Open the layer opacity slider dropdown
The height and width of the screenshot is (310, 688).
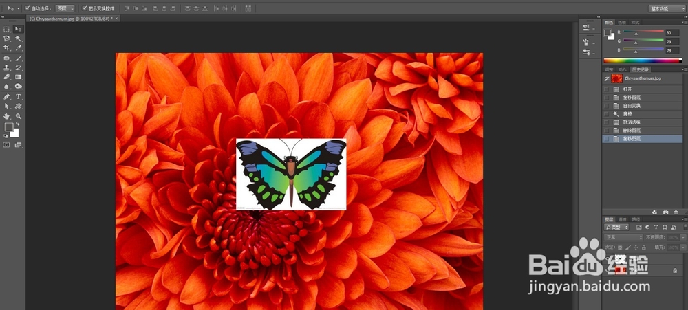pyautogui.click(x=683, y=237)
